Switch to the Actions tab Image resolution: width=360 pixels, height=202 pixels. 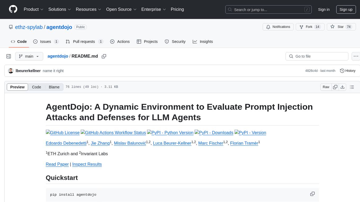tap(120, 42)
